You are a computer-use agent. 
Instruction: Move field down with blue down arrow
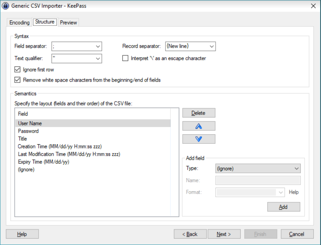pyautogui.click(x=198, y=139)
